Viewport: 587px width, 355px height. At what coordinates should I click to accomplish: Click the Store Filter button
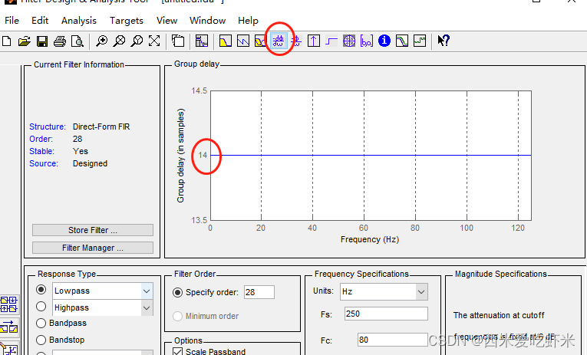click(x=93, y=230)
